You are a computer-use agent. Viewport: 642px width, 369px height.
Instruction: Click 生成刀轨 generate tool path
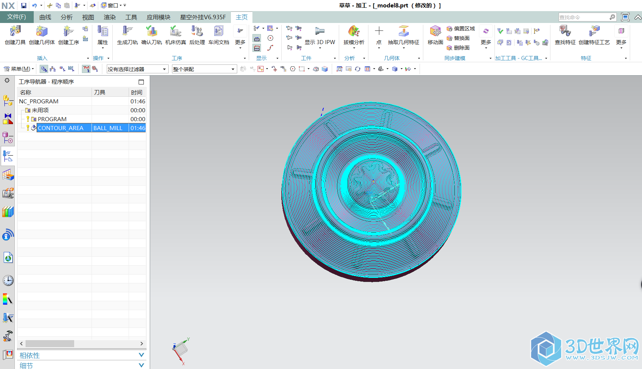[127, 35]
